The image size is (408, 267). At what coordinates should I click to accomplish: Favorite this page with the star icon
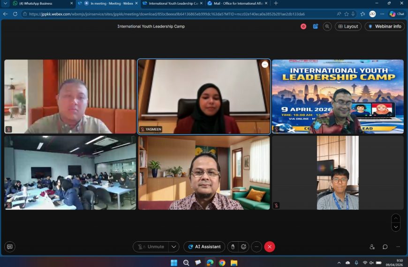pyautogui.click(x=347, y=14)
